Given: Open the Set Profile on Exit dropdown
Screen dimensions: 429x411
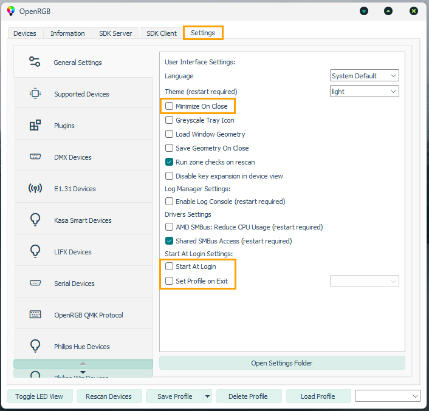Looking at the screenshot, I should point(364,281).
